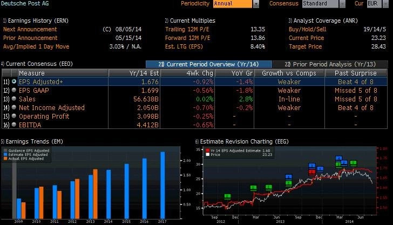Image resolution: width=393 pixels, height=225 pixels.
Task: Open Earnings Trends (EM) section
Action: 32,141
